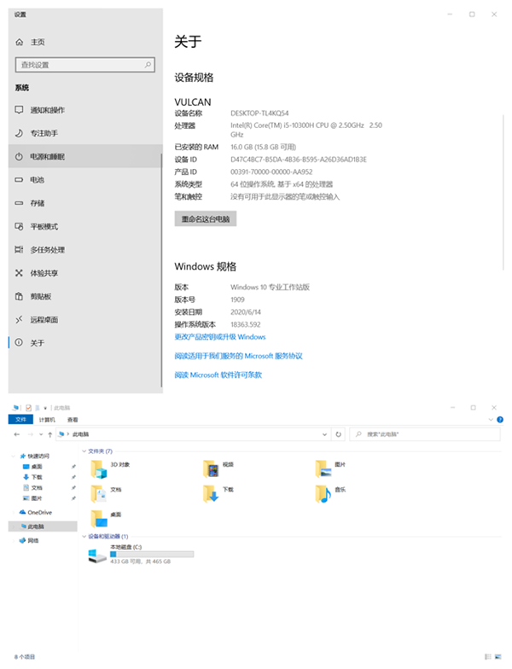This screenshot has width=512, height=669.
Task: Focus the 搜索"此电脑" search box
Action: 425,434
